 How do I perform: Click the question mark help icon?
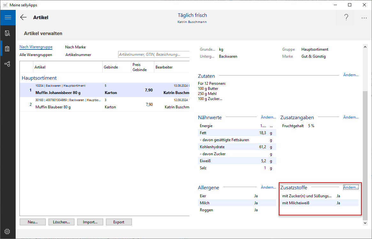click(346, 18)
